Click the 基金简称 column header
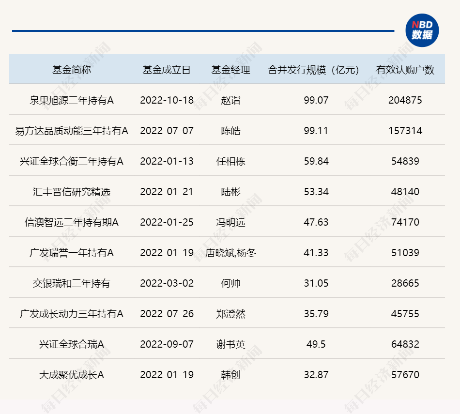 click(x=72, y=70)
